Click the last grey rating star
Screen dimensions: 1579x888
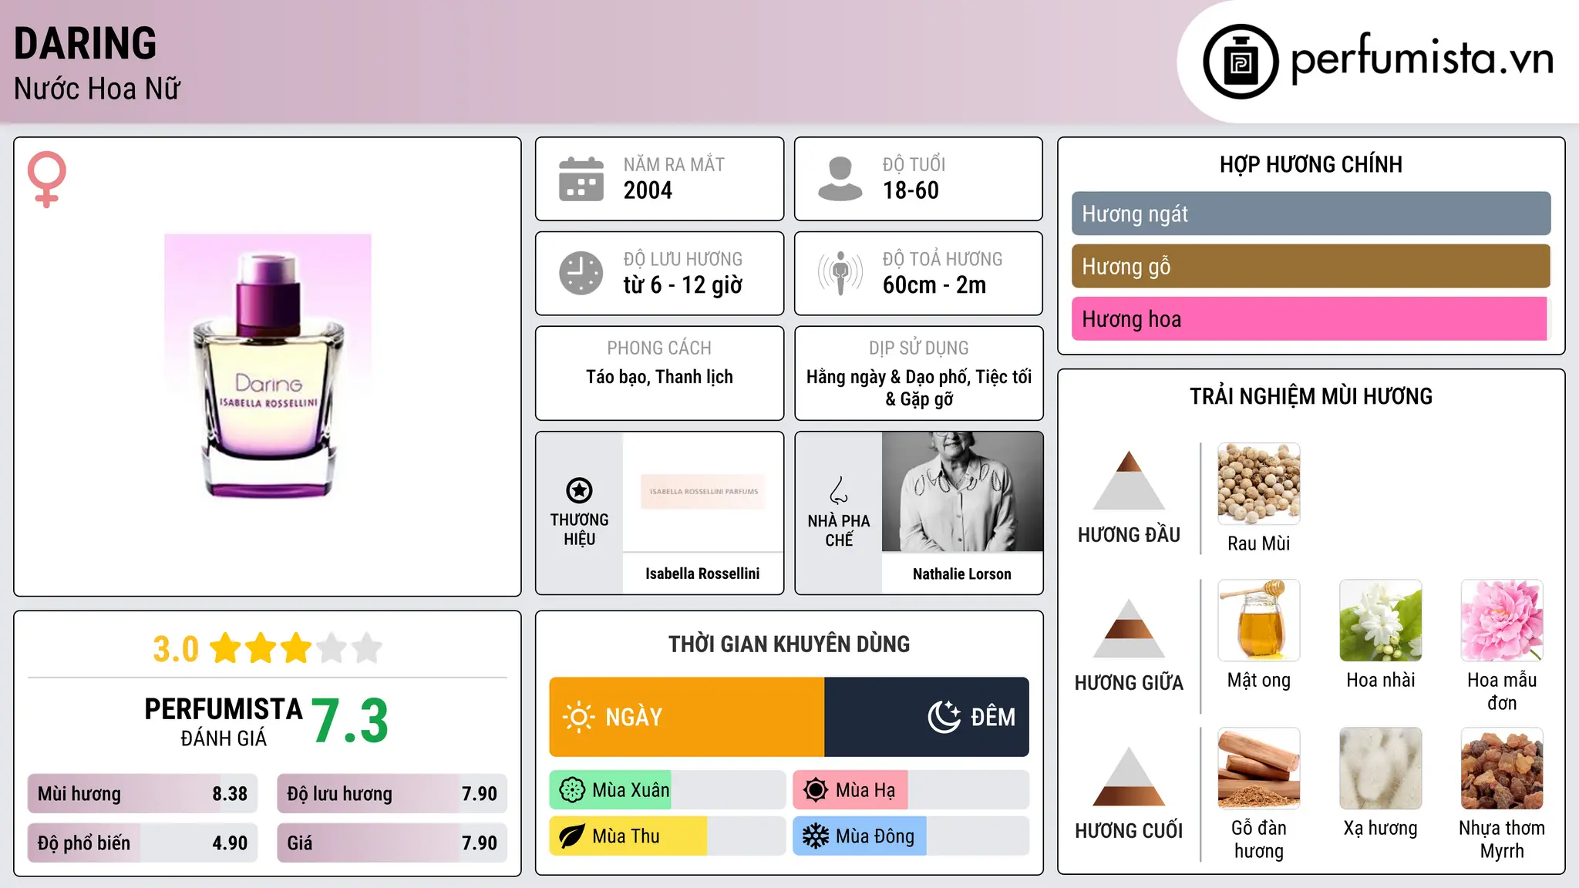[367, 648]
